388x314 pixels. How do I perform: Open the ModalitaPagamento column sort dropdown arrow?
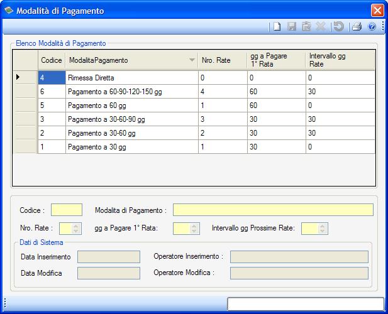pos(192,61)
